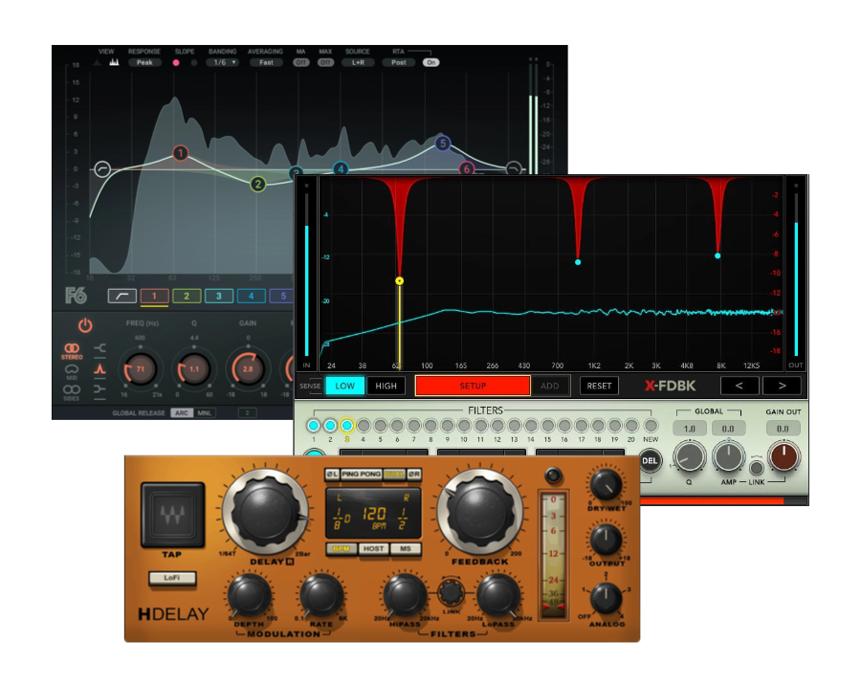Viewport: 861px width, 686px height.
Task: Select Stereo processing mode in F6
Action: pyautogui.click(x=72, y=350)
